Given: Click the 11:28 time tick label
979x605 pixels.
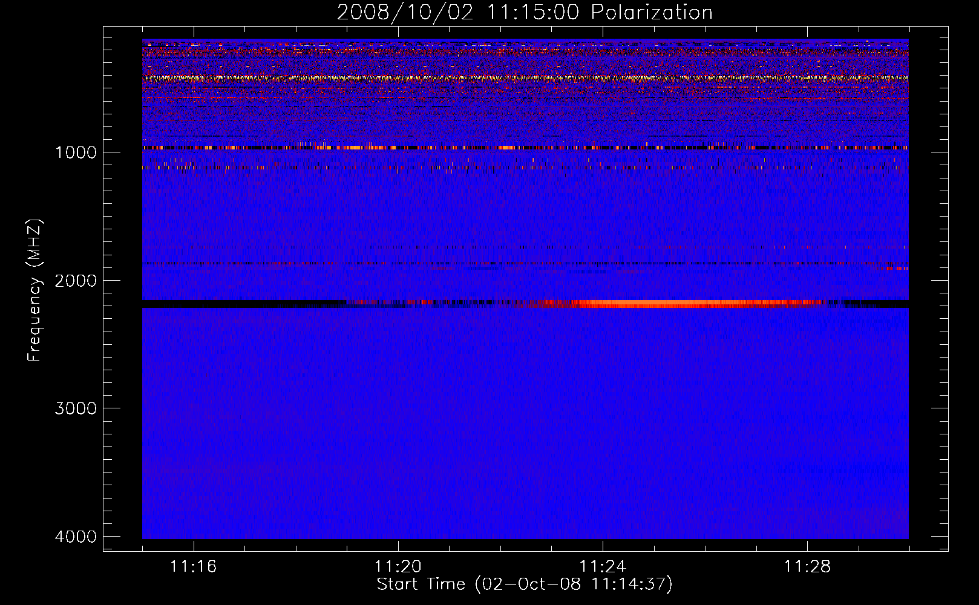Looking at the screenshot, I should (808, 567).
